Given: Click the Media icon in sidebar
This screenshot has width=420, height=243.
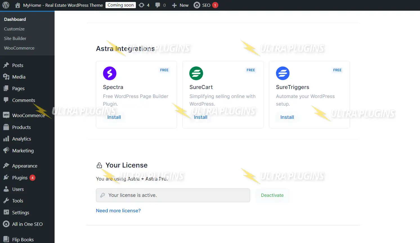Looking at the screenshot, I should [x=6, y=77].
